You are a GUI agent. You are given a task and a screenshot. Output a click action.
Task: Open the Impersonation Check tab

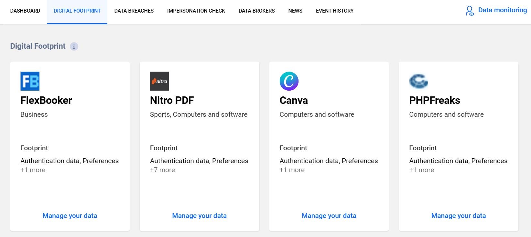tap(196, 11)
